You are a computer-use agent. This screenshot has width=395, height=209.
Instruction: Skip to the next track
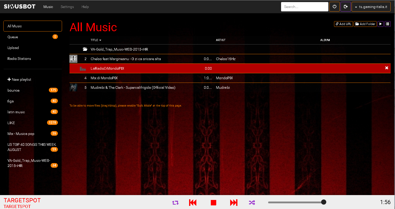(x=234, y=203)
